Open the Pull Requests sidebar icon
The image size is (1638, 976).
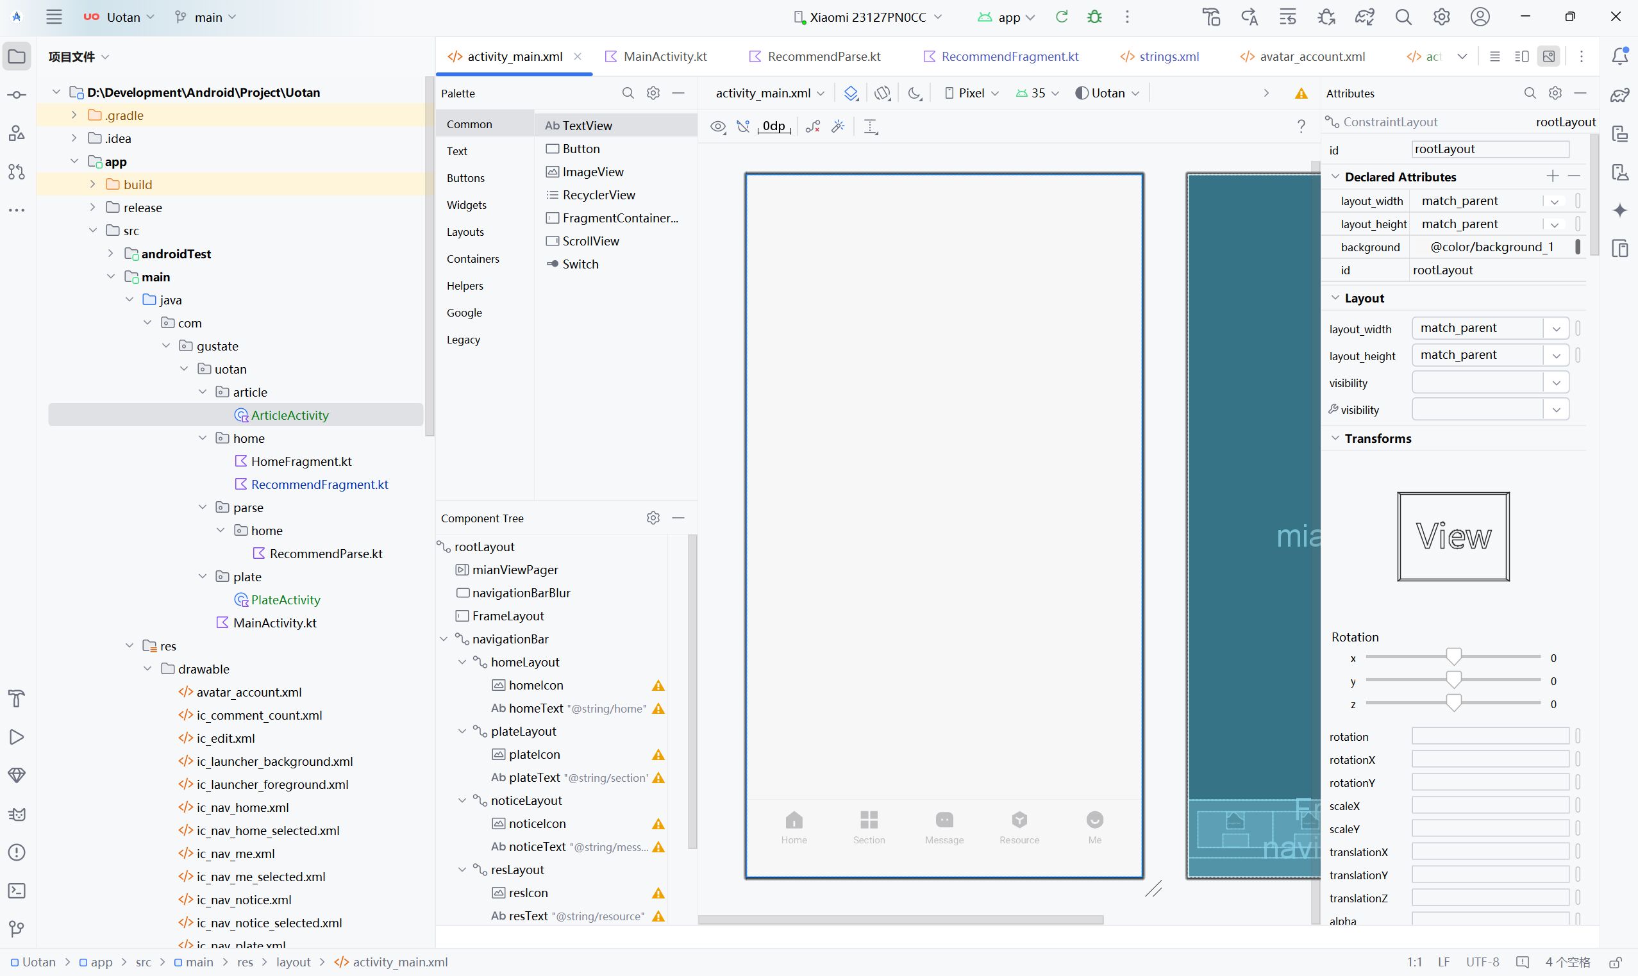[x=17, y=172]
